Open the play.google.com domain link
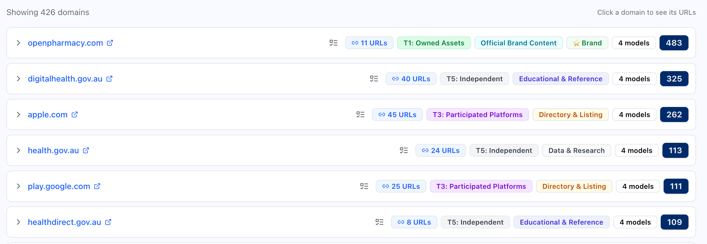The image size is (707, 244). 59,186
